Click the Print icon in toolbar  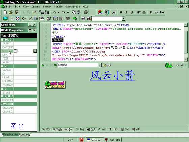click(x=86, y=12)
